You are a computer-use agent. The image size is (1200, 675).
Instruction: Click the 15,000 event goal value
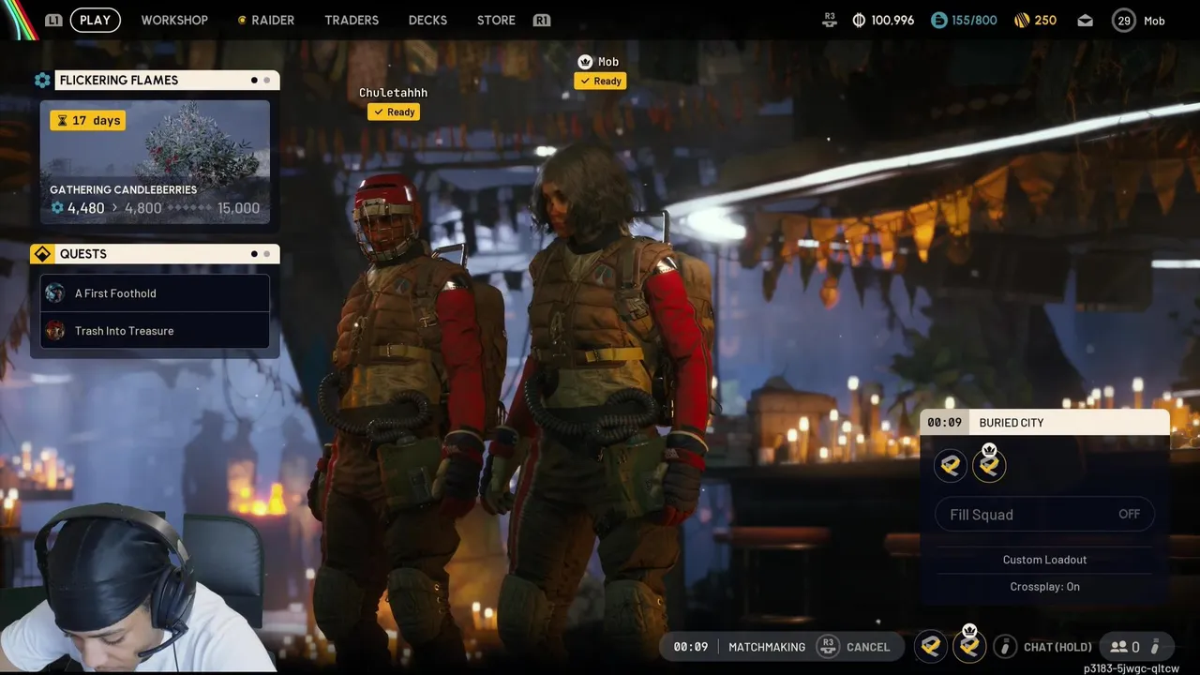tap(238, 208)
